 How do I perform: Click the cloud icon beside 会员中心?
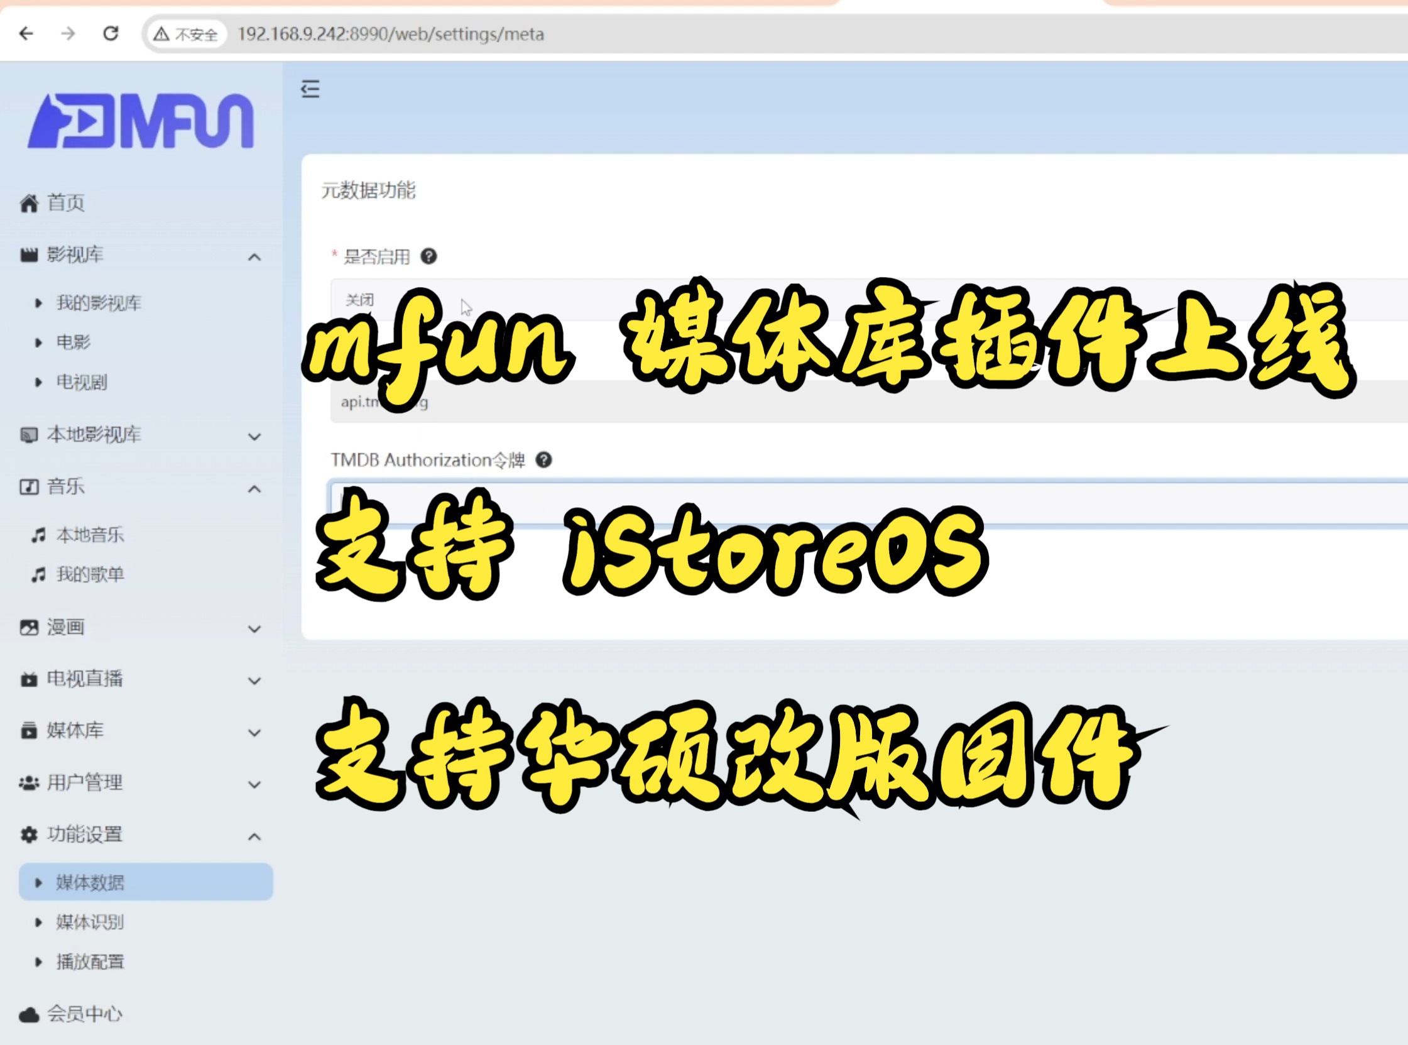[29, 1015]
